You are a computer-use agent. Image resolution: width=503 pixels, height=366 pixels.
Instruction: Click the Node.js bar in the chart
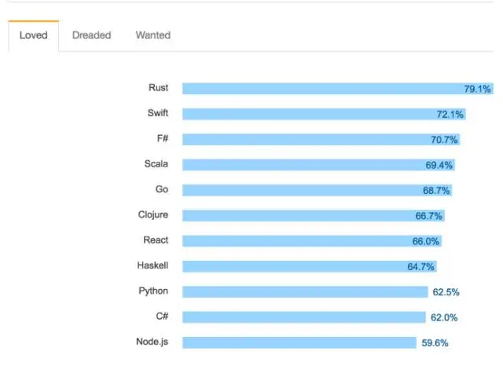pos(299,342)
